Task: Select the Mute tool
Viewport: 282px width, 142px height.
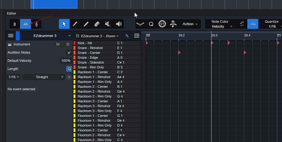Action: [x=108, y=24]
